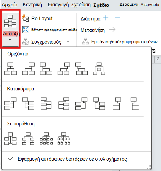Select first side-by-side layout icon
The image size is (161, 171).
tap(10, 139)
